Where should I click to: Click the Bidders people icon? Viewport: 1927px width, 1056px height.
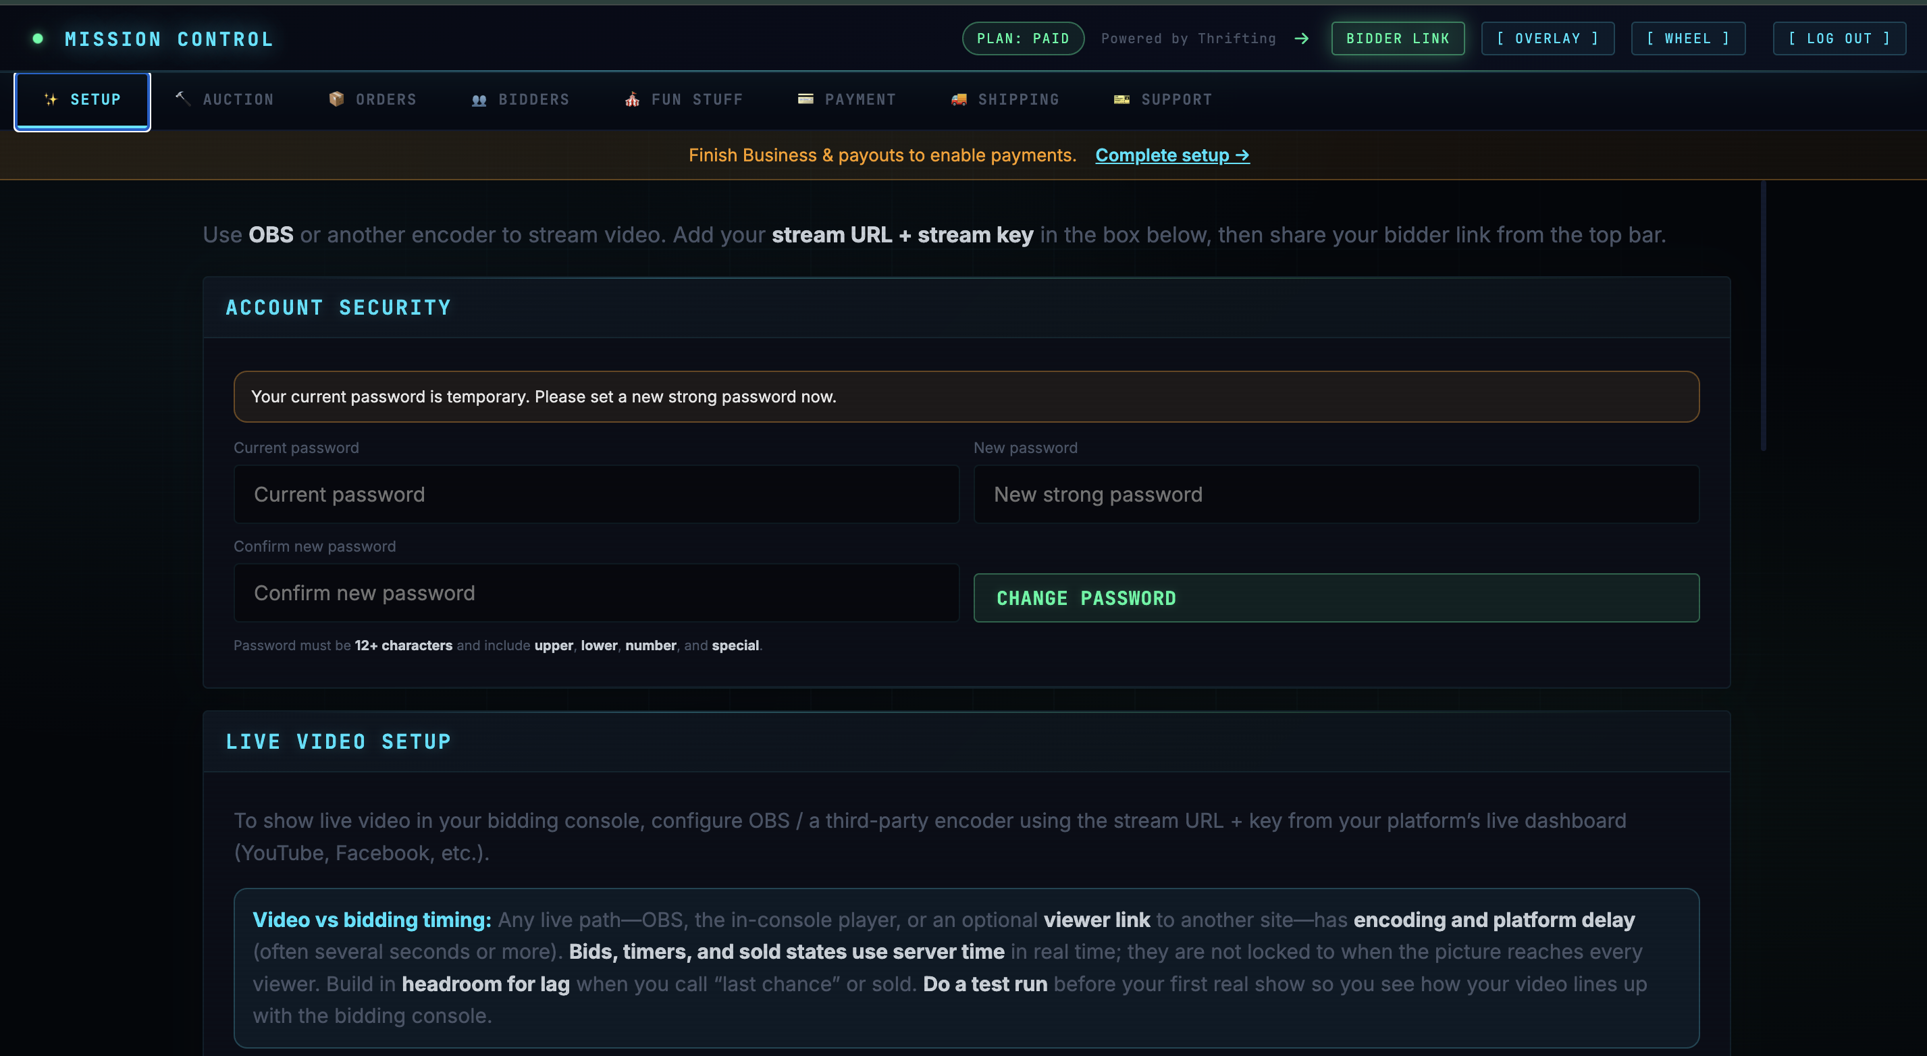(x=479, y=99)
